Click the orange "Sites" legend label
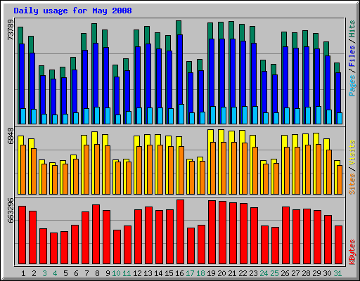360x281 pixels. pos(352,184)
